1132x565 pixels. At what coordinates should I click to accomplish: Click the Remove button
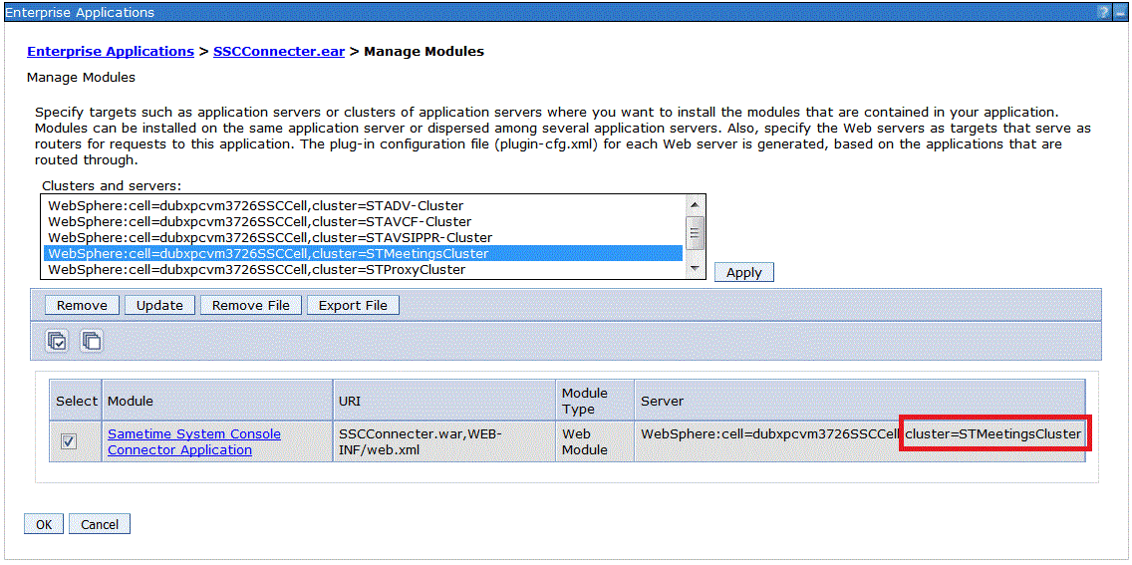[82, 305]
